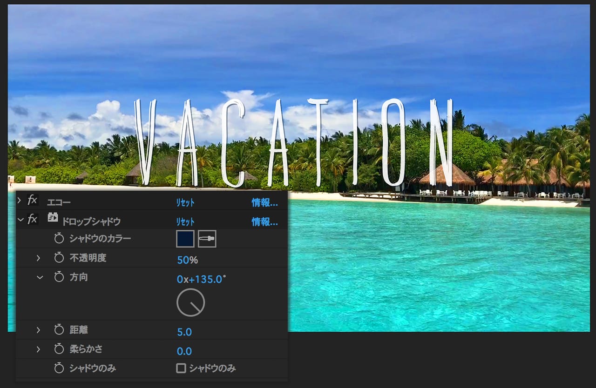
Task: Click the stopwatch next to シャドウのカラー
Action: (x=59, y=239)
